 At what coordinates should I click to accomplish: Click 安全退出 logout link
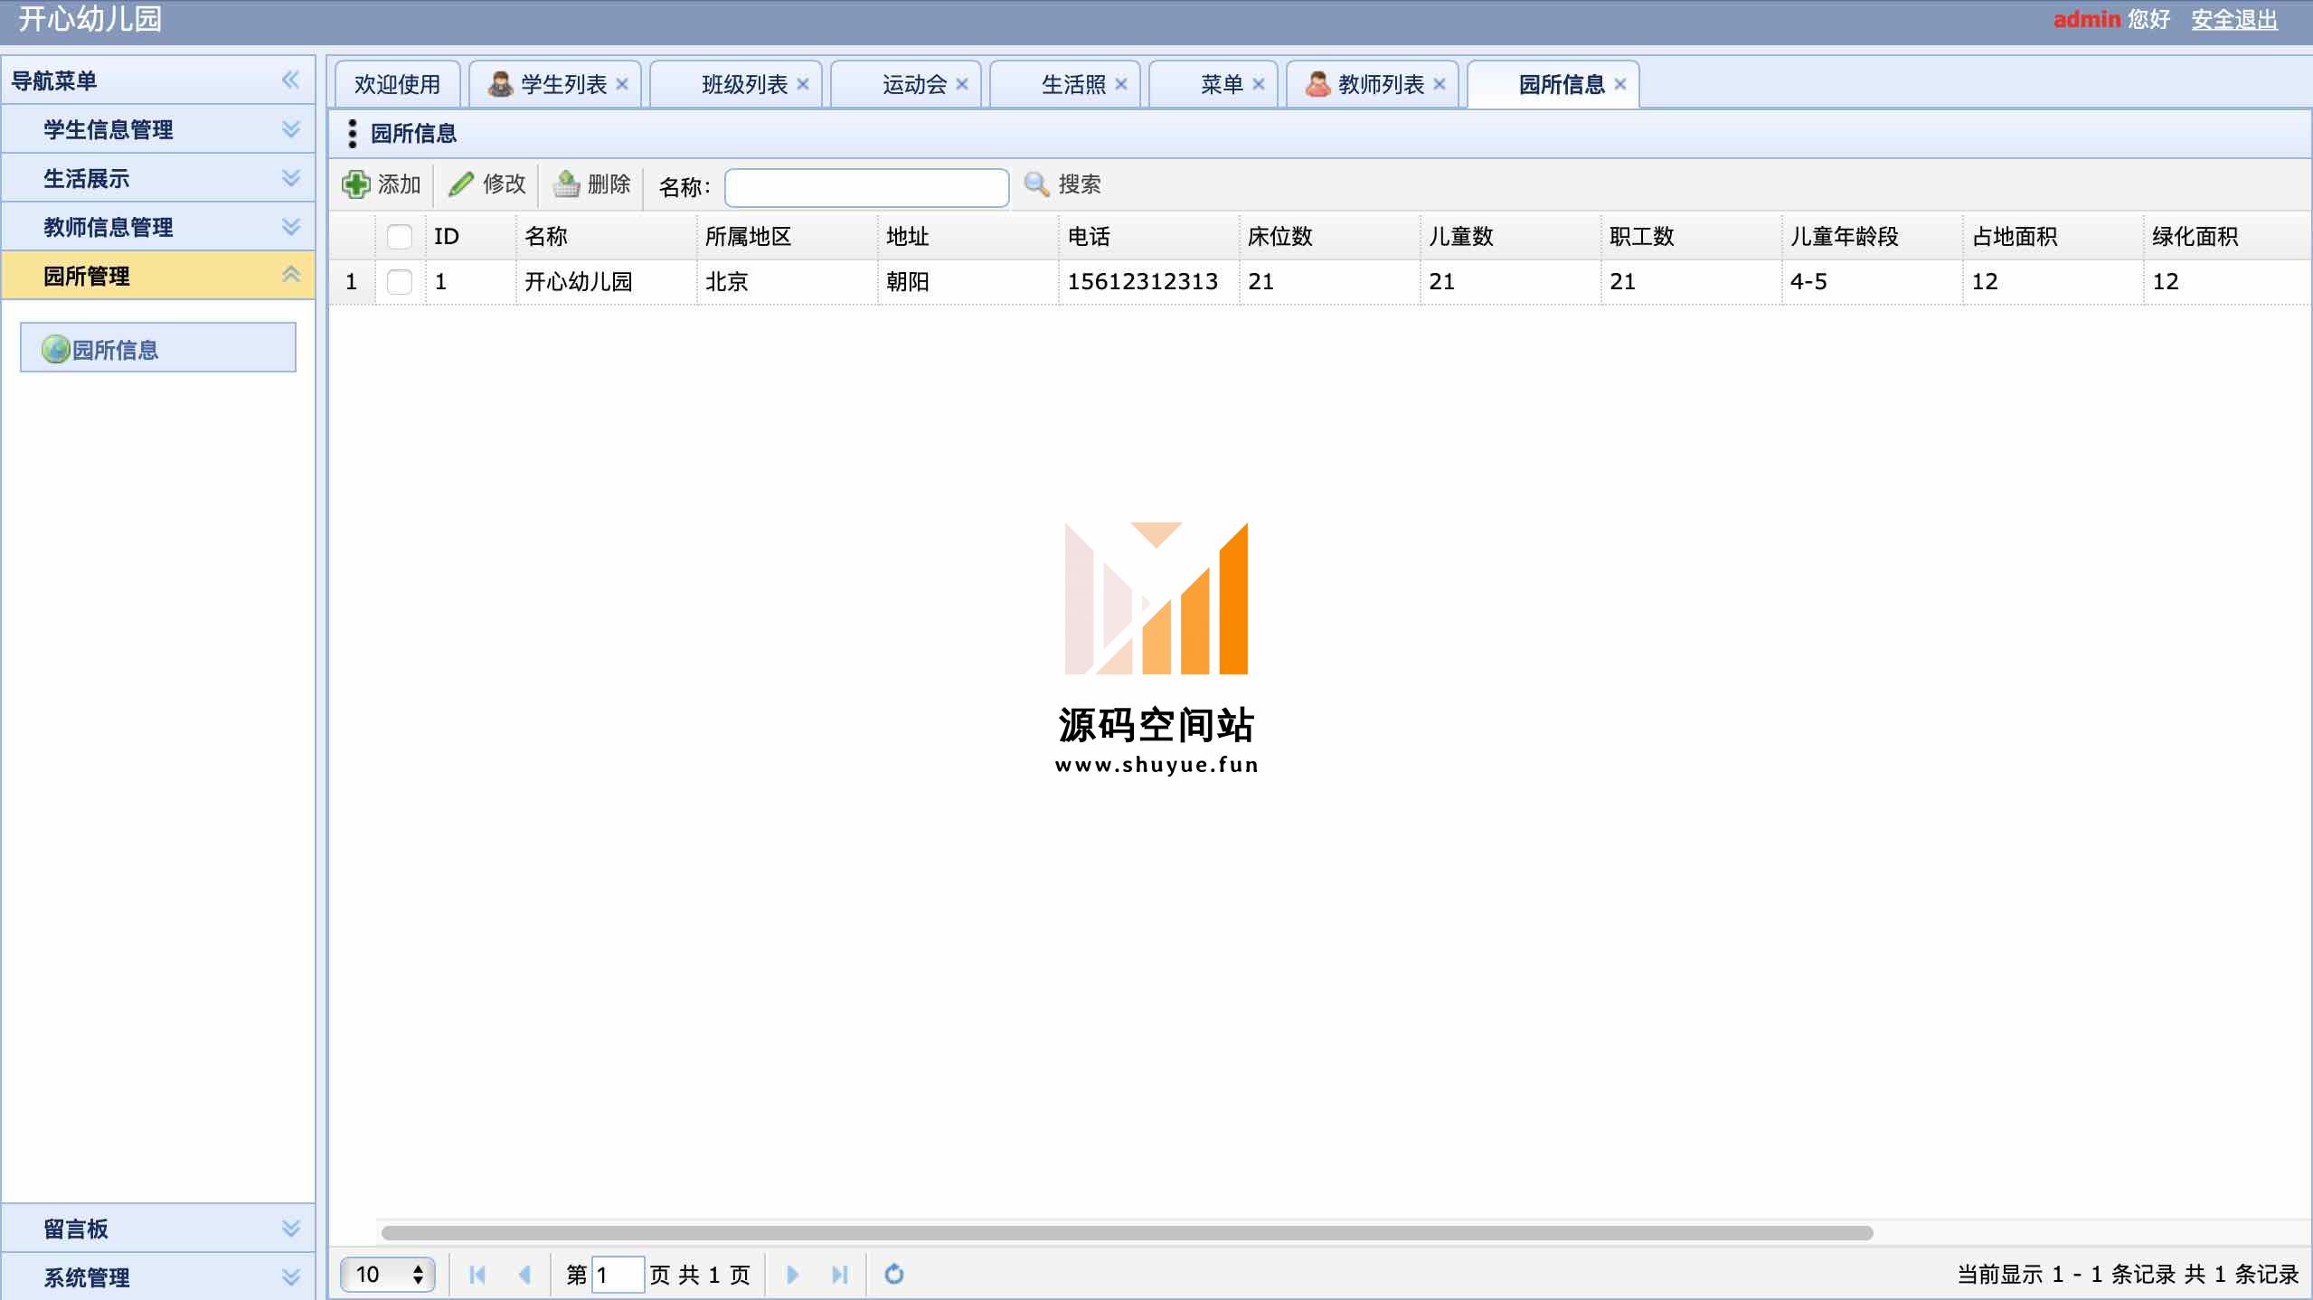coord(2234,19)
